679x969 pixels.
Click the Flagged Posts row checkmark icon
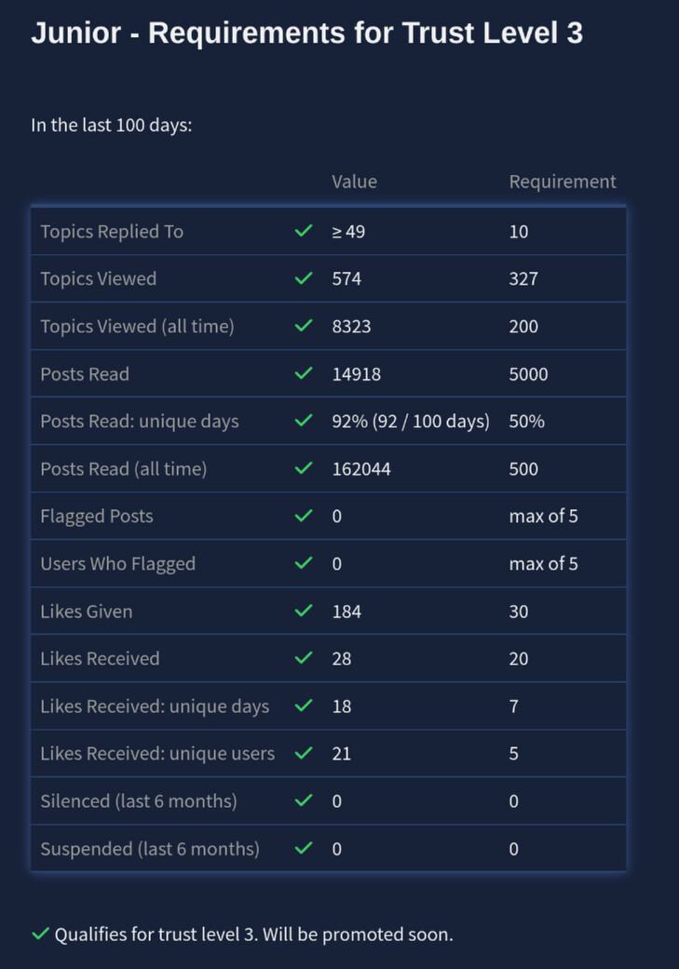click(x=303, y=516)
